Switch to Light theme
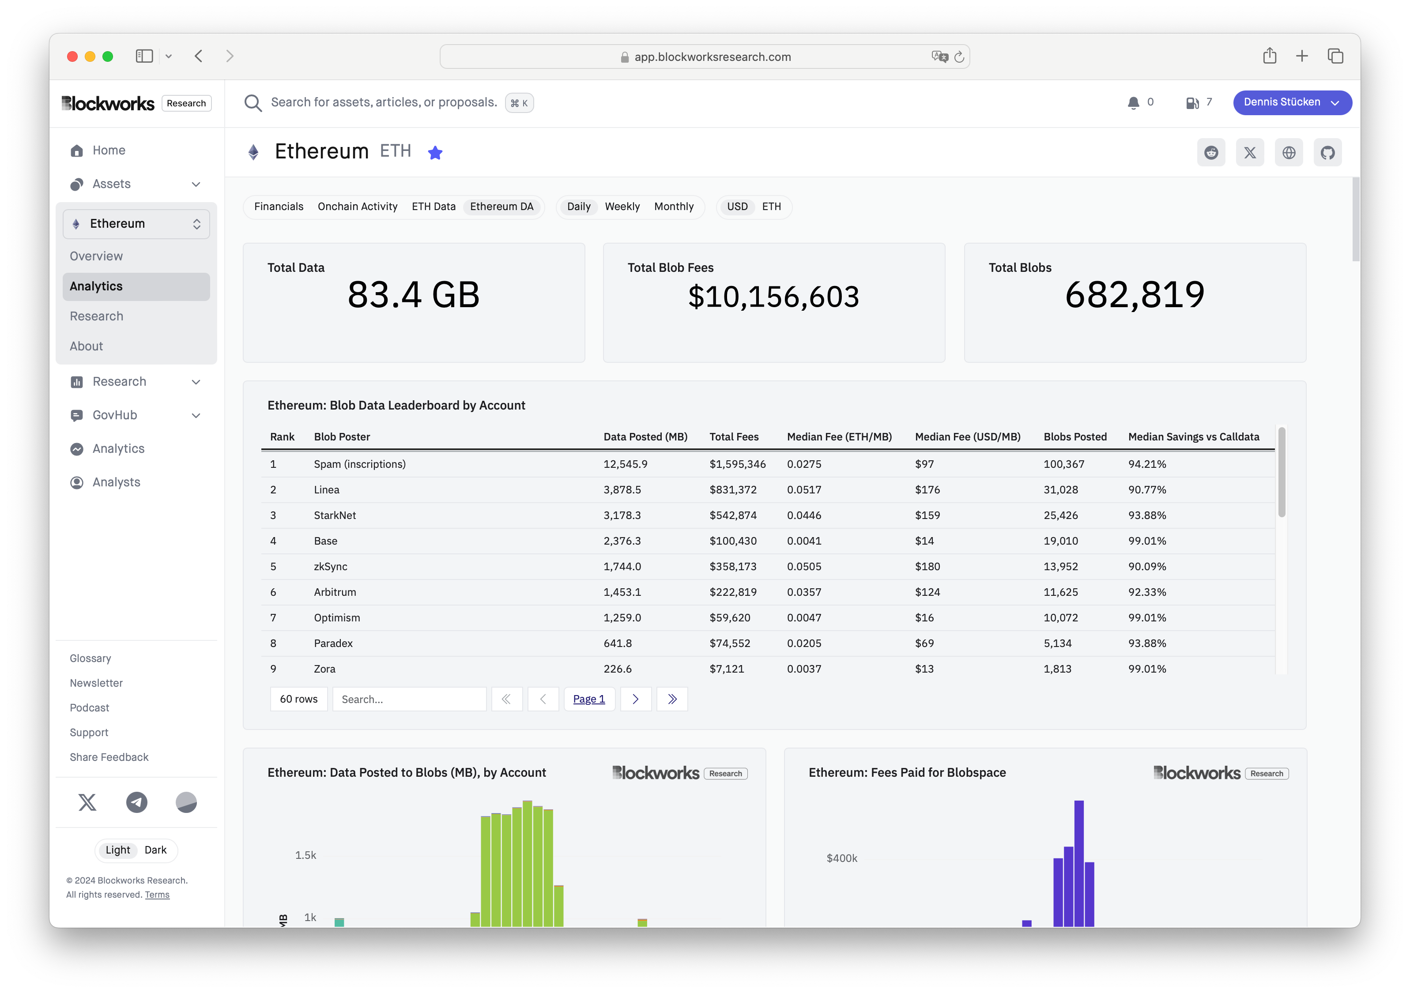The height and width of the screenshot is (993, 1410). [x=118, y=850]
